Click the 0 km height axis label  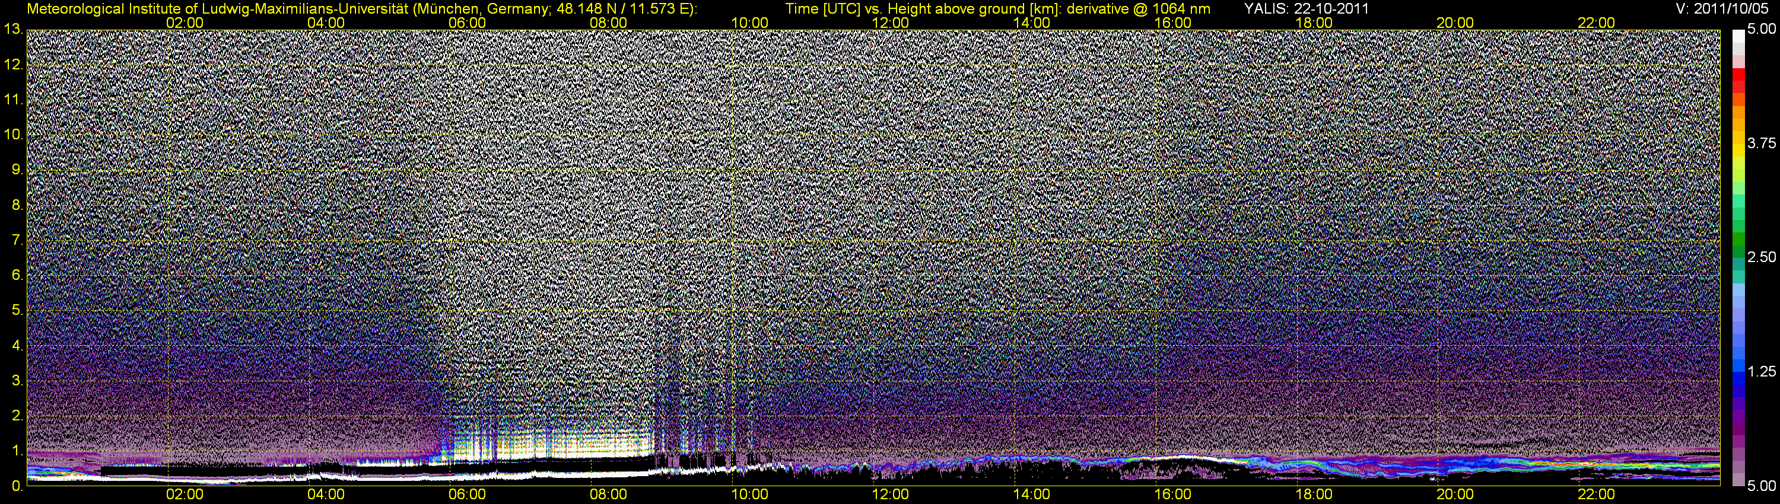click(17, 486)
